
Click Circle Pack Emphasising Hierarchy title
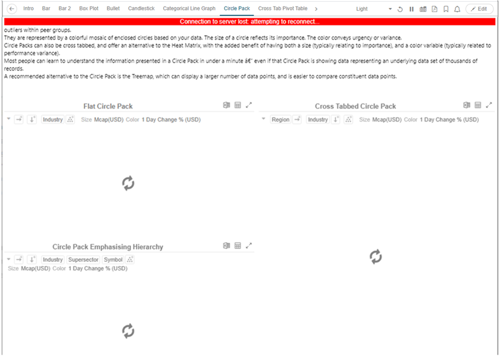(108, 247)
